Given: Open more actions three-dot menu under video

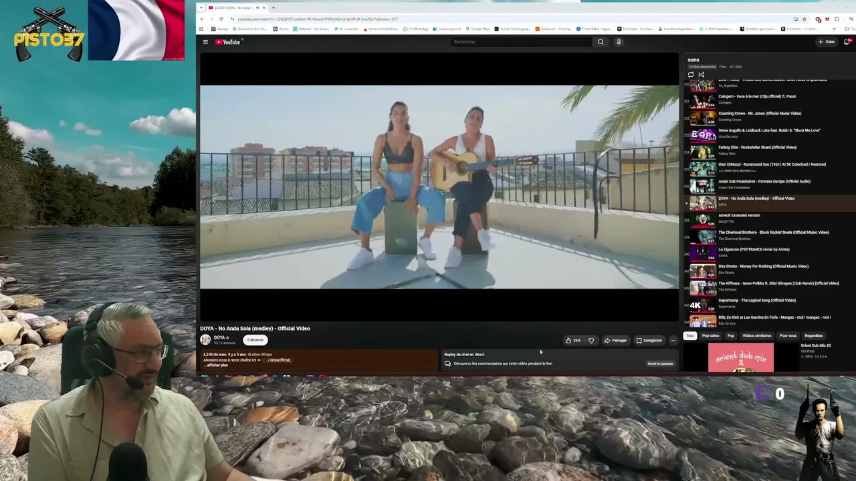Looking at the screenshot, I should [x=673, y=341].
